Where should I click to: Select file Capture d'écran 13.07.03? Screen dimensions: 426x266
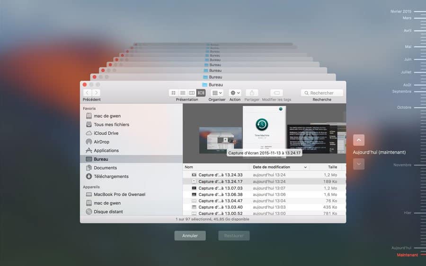(220, 188)
